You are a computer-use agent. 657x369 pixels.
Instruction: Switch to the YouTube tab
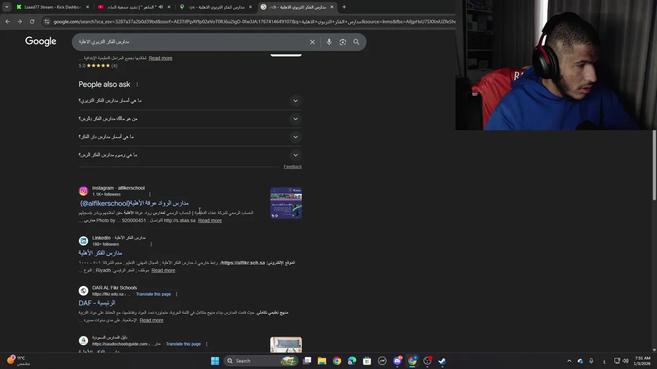[133, 7]
